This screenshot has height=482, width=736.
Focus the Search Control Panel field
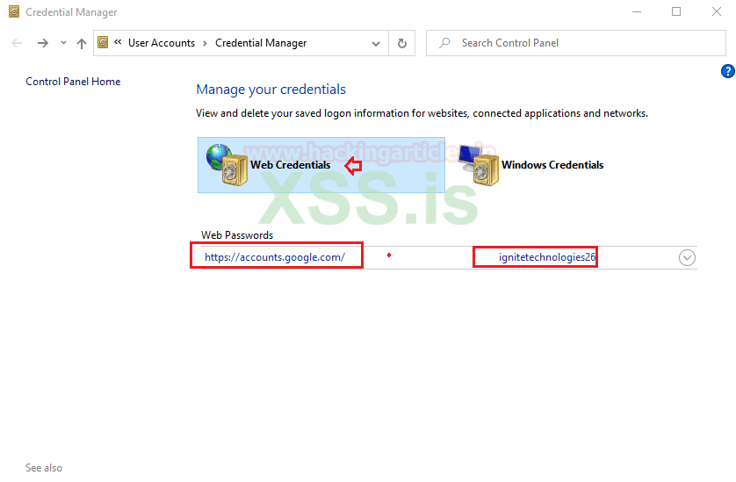coord(576,43)
